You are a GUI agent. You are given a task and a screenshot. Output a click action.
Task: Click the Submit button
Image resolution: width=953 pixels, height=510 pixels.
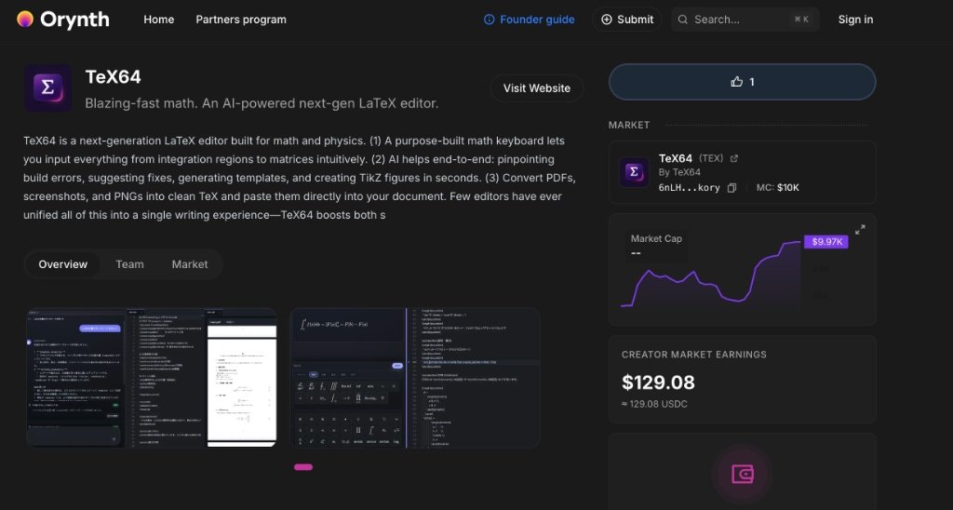point(626,20)
